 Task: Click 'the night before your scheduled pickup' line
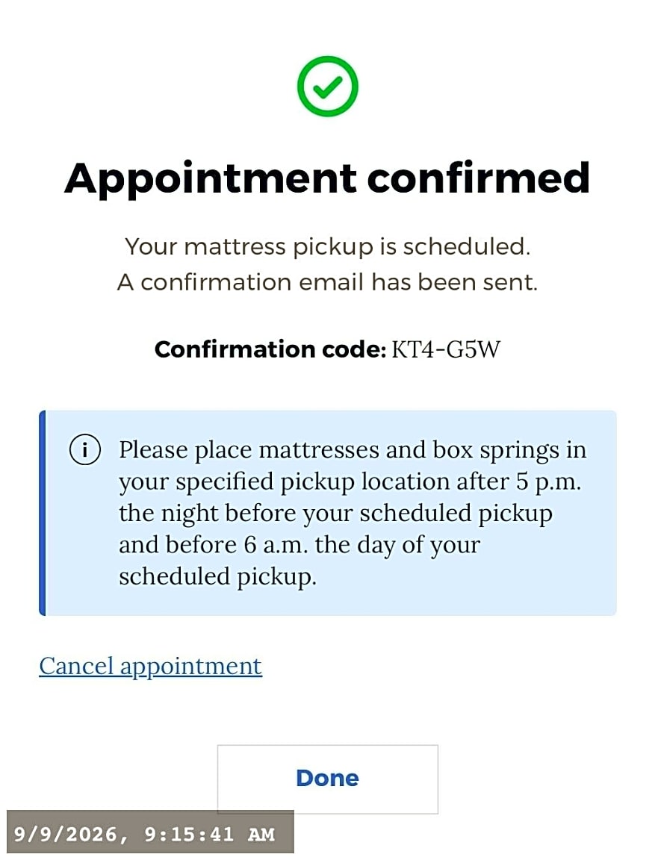coord(335,514)
